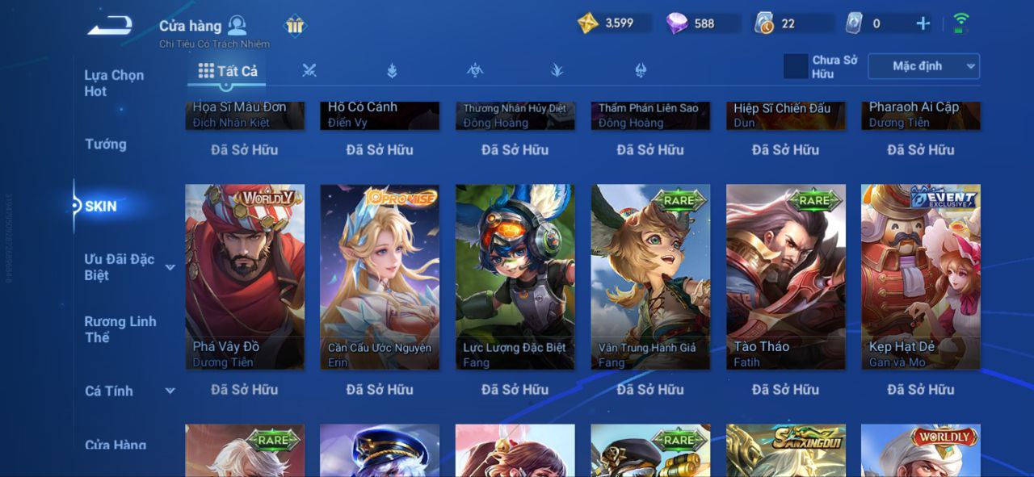Open the Mặc định sort dropdown

pyautogui.click(x=923, y=66)
